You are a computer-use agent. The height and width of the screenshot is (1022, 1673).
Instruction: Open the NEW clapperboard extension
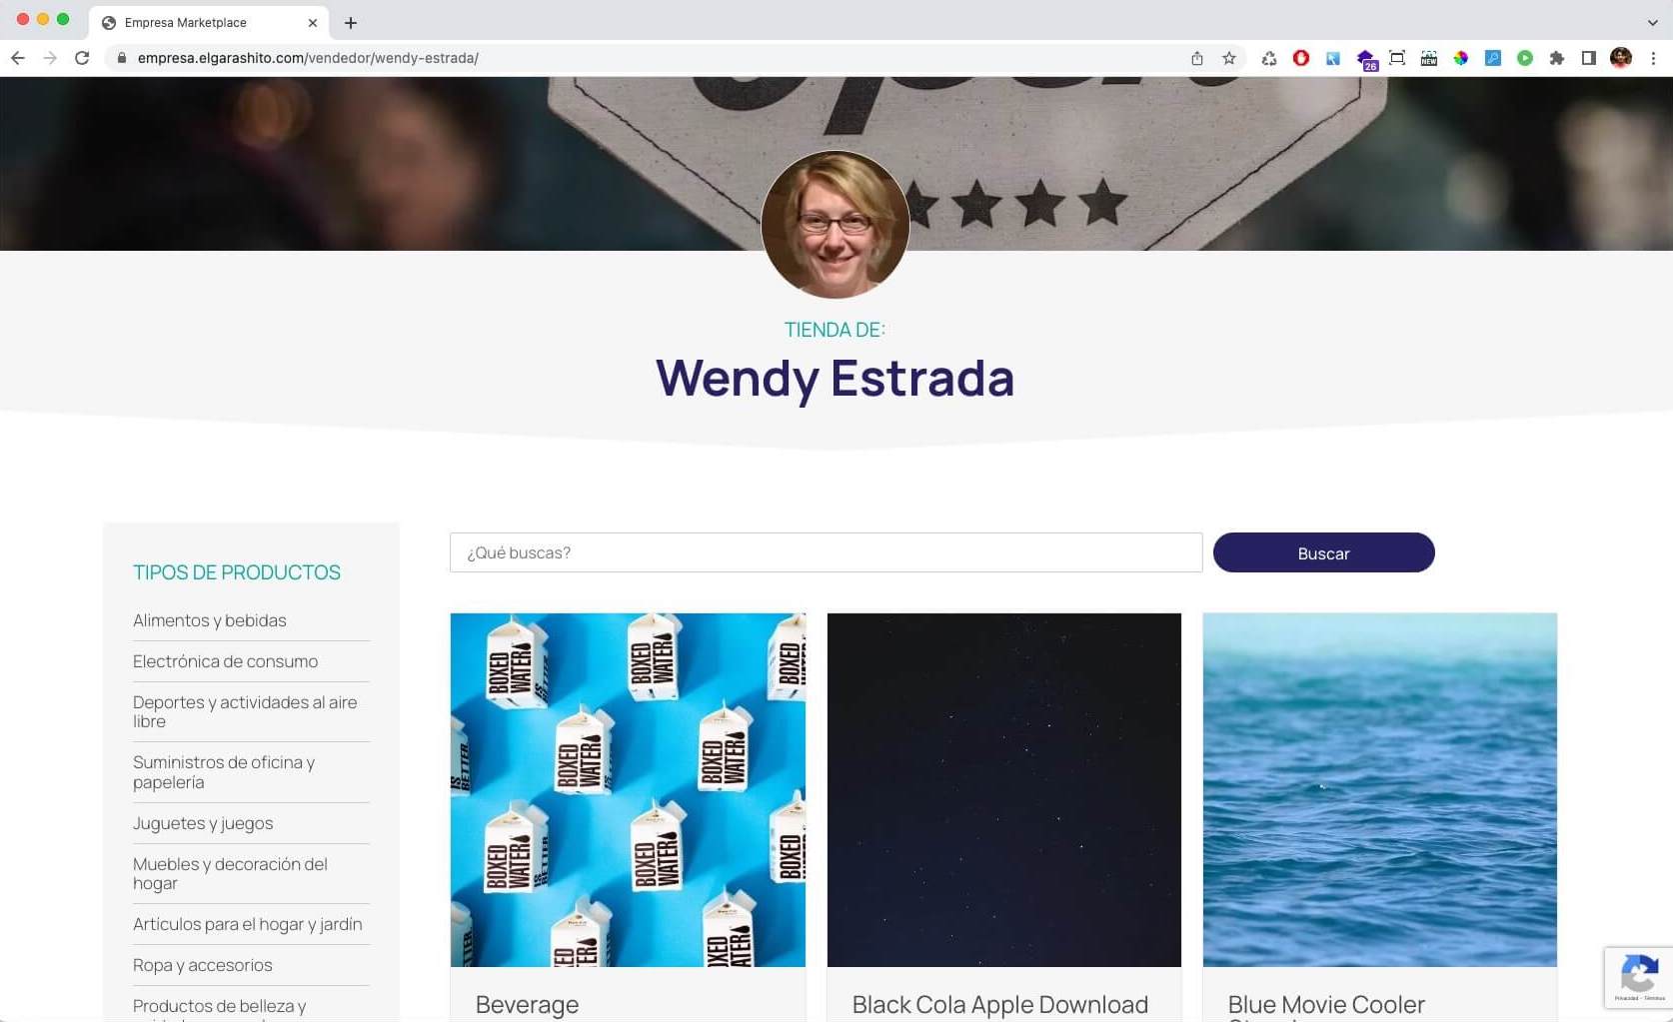click(x=1429, y=58)
